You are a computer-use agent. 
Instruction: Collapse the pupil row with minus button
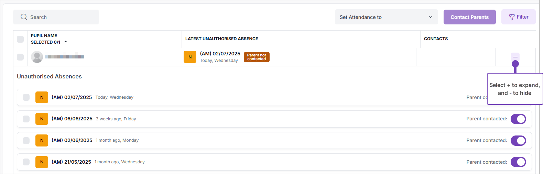click(x=515, y=56)
